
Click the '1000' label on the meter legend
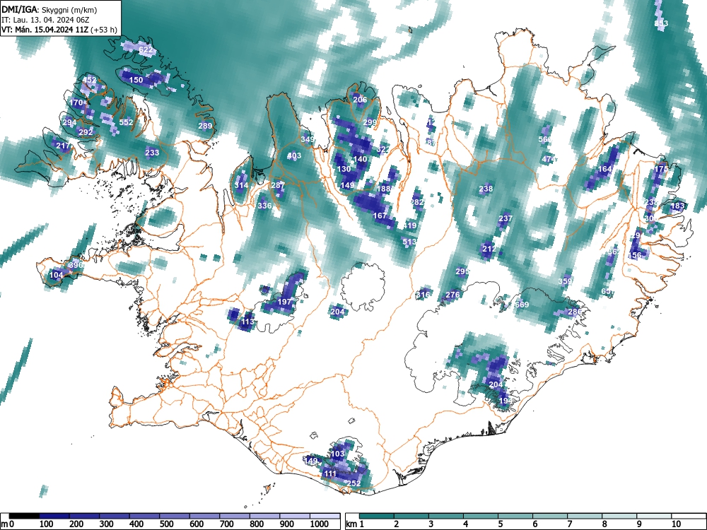pyautogui.click(x=320, y=524)
